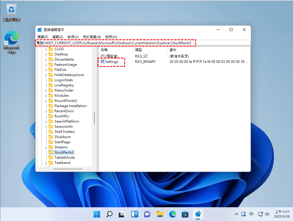Expand the RecentDocs key
293x221 pixels.
click(46, 111)
